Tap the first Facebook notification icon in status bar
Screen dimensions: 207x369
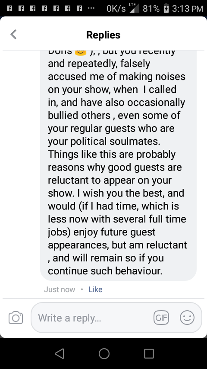coord(9,9)
